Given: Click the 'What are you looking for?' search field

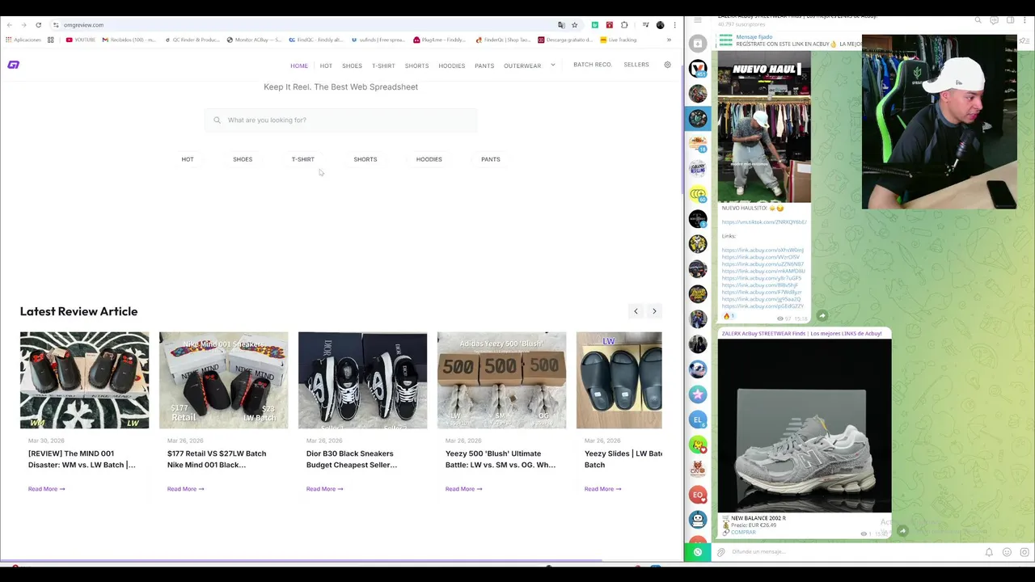Looking at the screenshot, I should 340,120.
